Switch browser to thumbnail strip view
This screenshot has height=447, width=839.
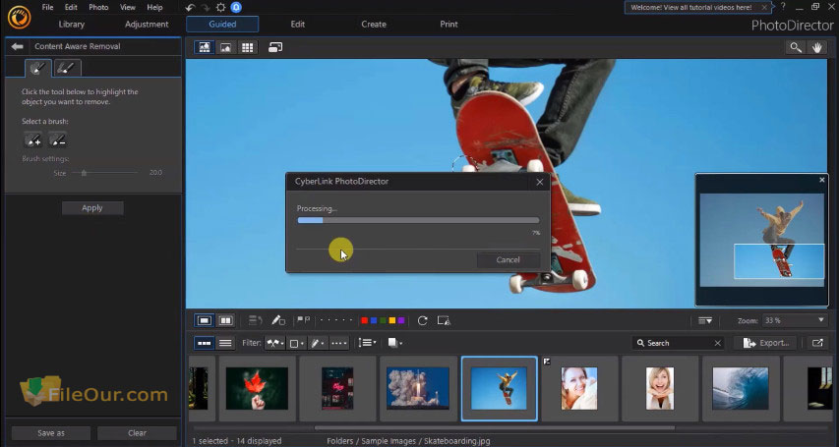coord(205,343)
